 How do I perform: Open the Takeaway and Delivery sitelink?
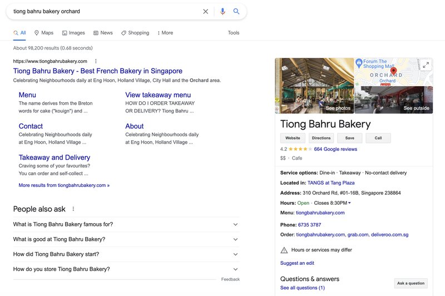55,157
